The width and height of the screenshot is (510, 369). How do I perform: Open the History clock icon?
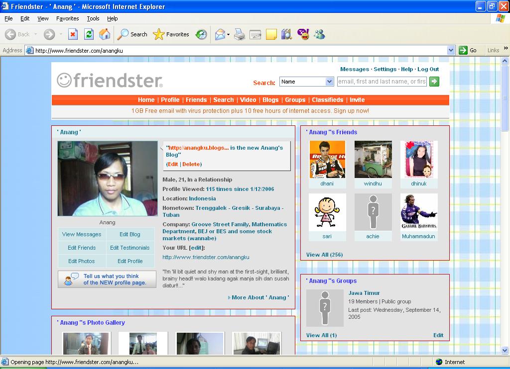tap(201, 34)
